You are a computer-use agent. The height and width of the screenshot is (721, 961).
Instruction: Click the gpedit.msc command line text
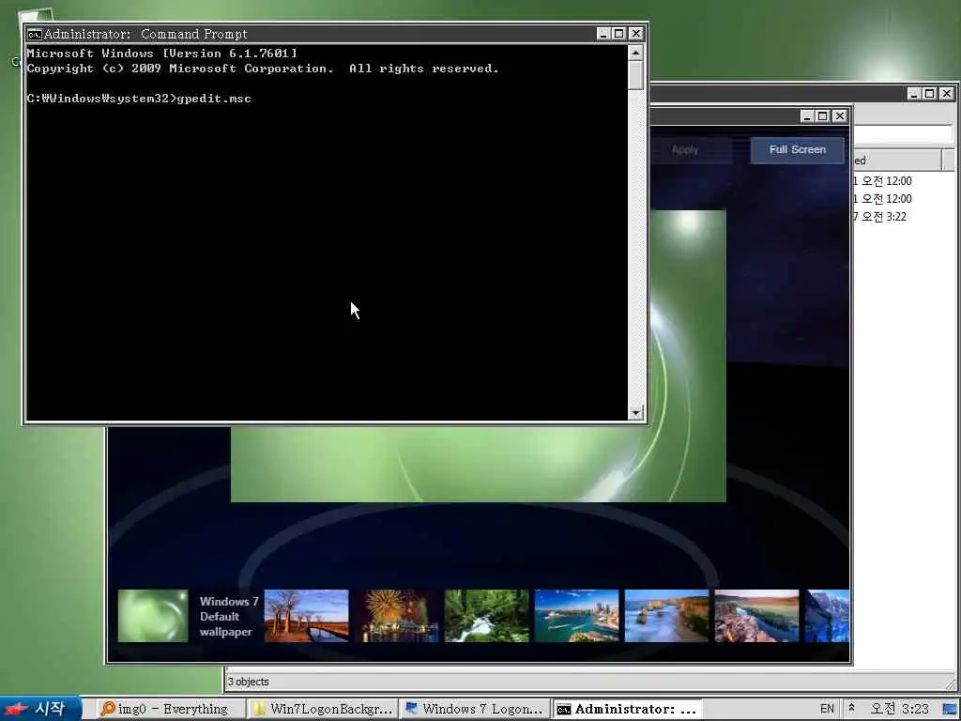click(x=214, y=99)
